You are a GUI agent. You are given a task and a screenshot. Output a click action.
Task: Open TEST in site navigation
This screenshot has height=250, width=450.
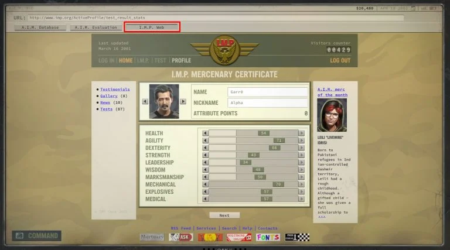[x=160, y=60]
